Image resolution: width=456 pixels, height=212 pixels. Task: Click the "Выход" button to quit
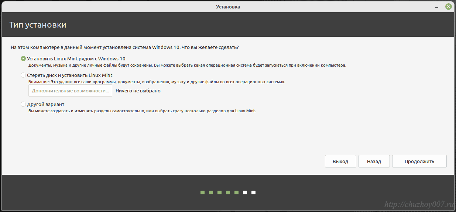pyautogui.click(x=340, y=161)
